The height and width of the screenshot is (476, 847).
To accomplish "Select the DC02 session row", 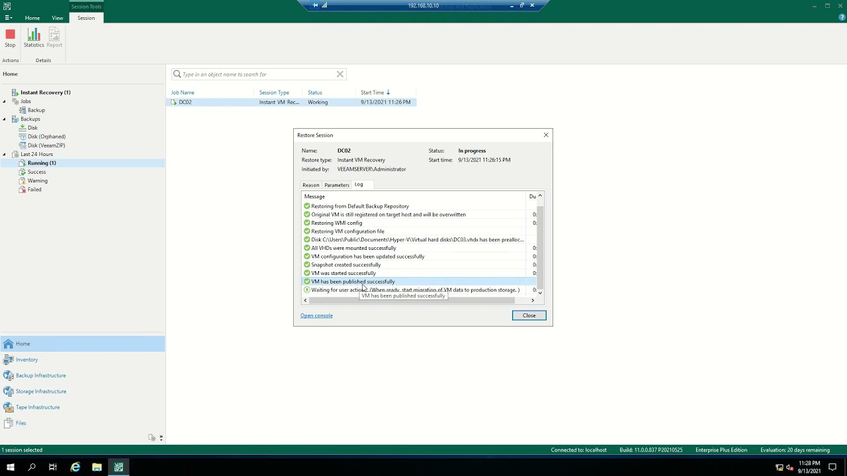I will (291, 102).
